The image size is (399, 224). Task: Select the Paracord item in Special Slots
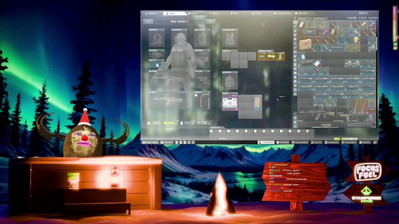point(272,56)
